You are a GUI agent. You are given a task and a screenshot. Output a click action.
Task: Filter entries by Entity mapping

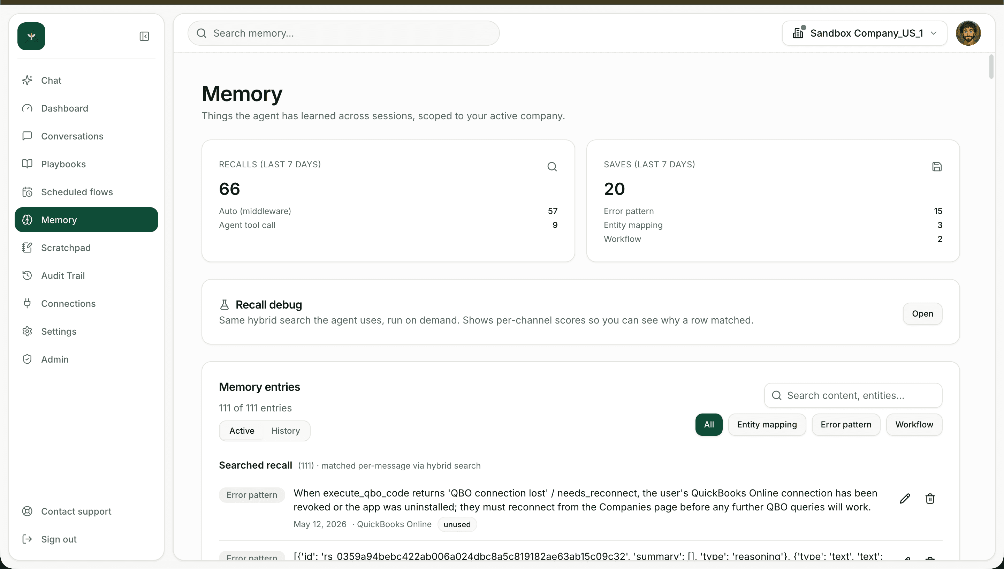(x=767, y=424)
